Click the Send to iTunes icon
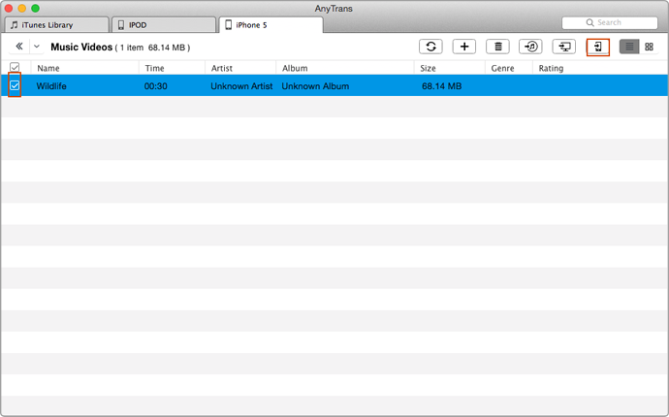The width and height of the screenshot is (669, 417). 530,47
